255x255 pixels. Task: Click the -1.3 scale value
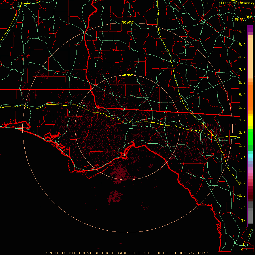click(241, 208)
